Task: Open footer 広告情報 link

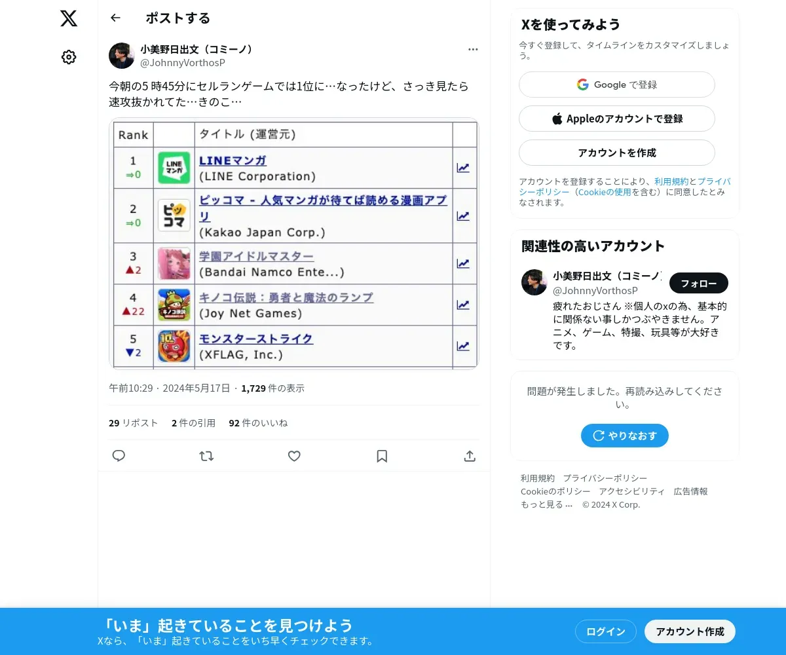Action: click(x=691, y=491)
